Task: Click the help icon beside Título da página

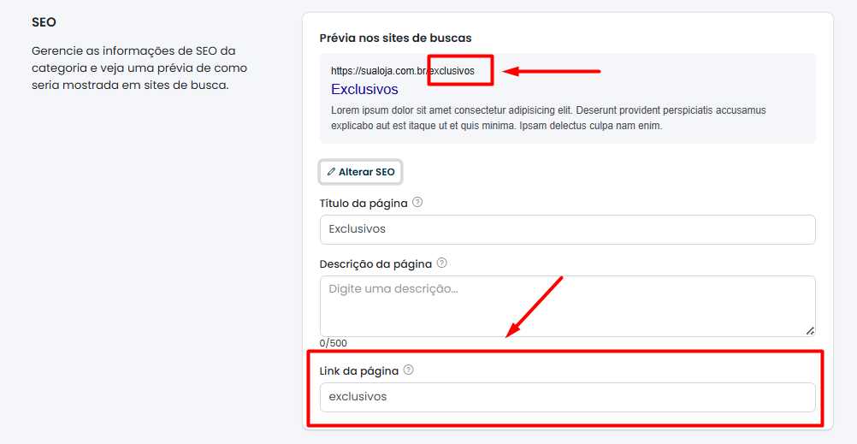Action: (x=417, y=203)
